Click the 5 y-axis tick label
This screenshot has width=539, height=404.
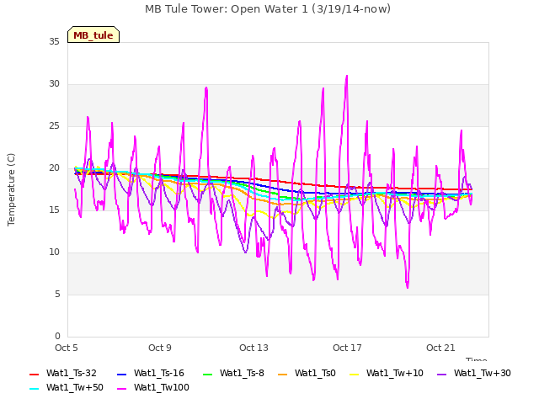pos(57,295)
